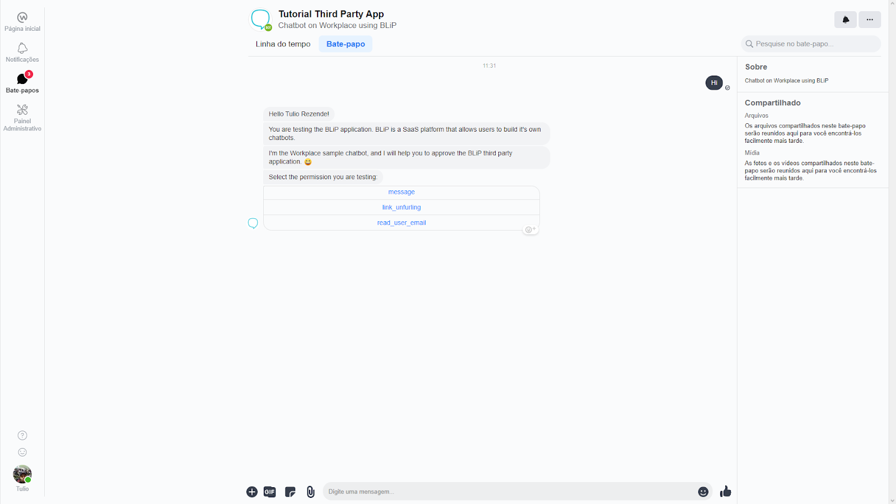
Task: Select the link_unfurling permission option
Action: coord(402,207)
